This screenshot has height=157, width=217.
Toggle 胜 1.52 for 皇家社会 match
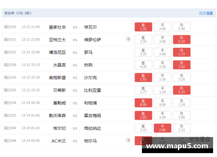[143, 27]
